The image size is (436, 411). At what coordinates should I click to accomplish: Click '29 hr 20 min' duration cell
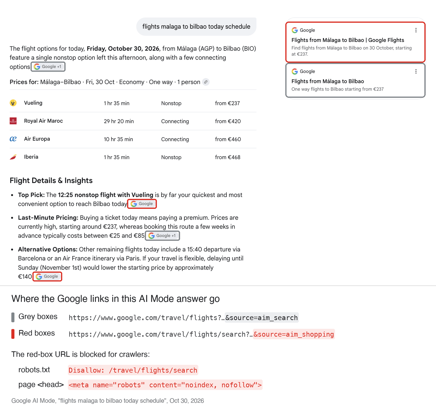click(x=119, y=121)
